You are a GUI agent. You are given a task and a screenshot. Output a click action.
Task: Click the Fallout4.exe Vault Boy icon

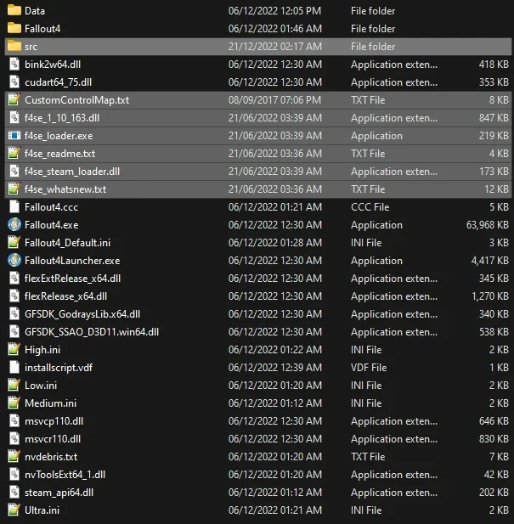click(x=14, y=225)
